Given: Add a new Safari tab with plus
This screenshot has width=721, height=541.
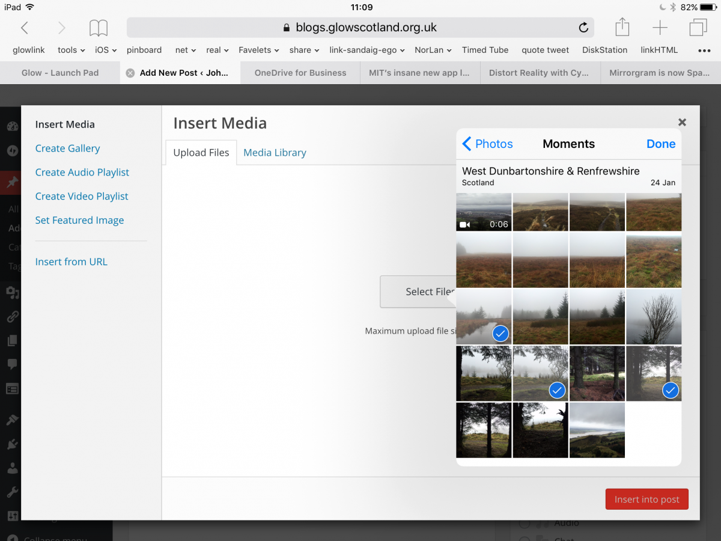Looking at the screenshot, I should 660,28.
